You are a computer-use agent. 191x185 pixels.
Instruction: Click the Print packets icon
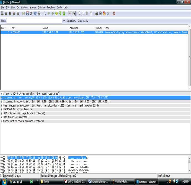(x=39, y=13)
